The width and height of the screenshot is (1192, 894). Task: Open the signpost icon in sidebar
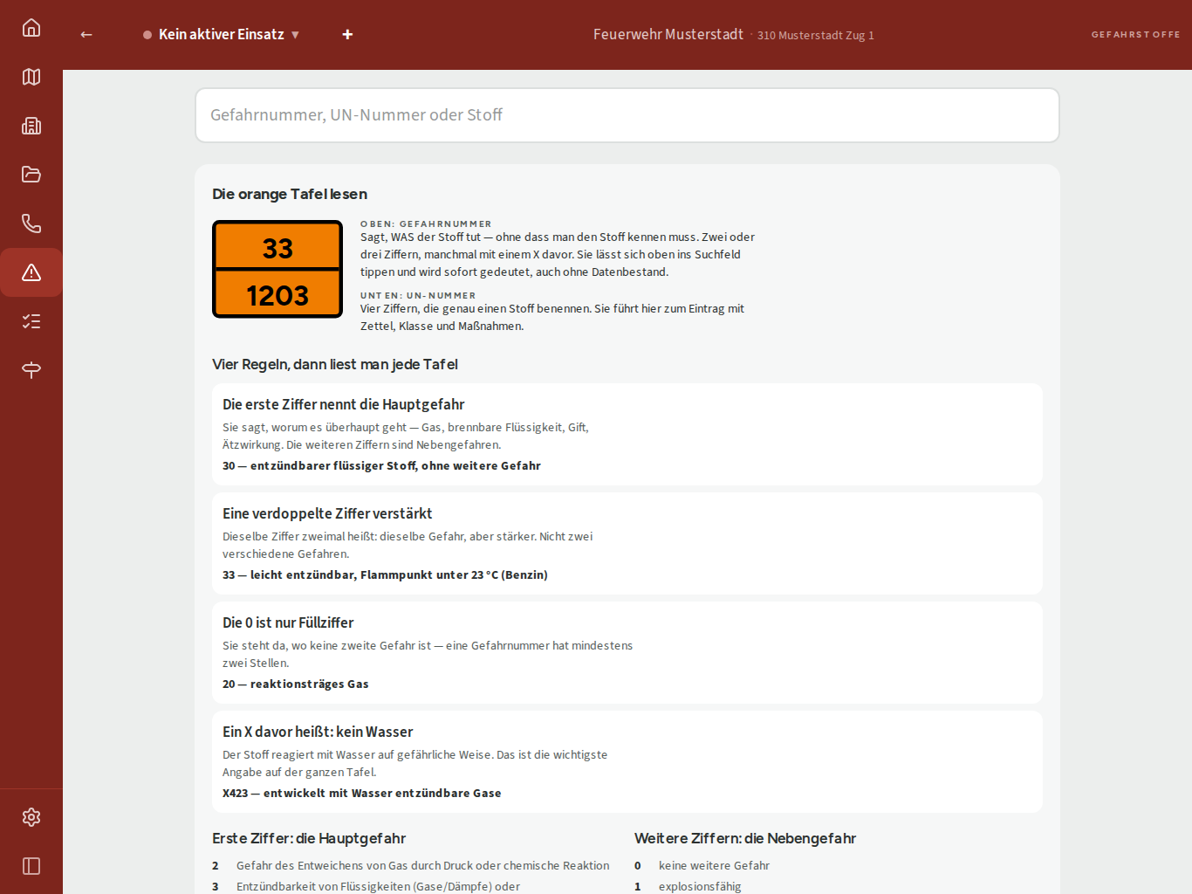pos(31,370)
